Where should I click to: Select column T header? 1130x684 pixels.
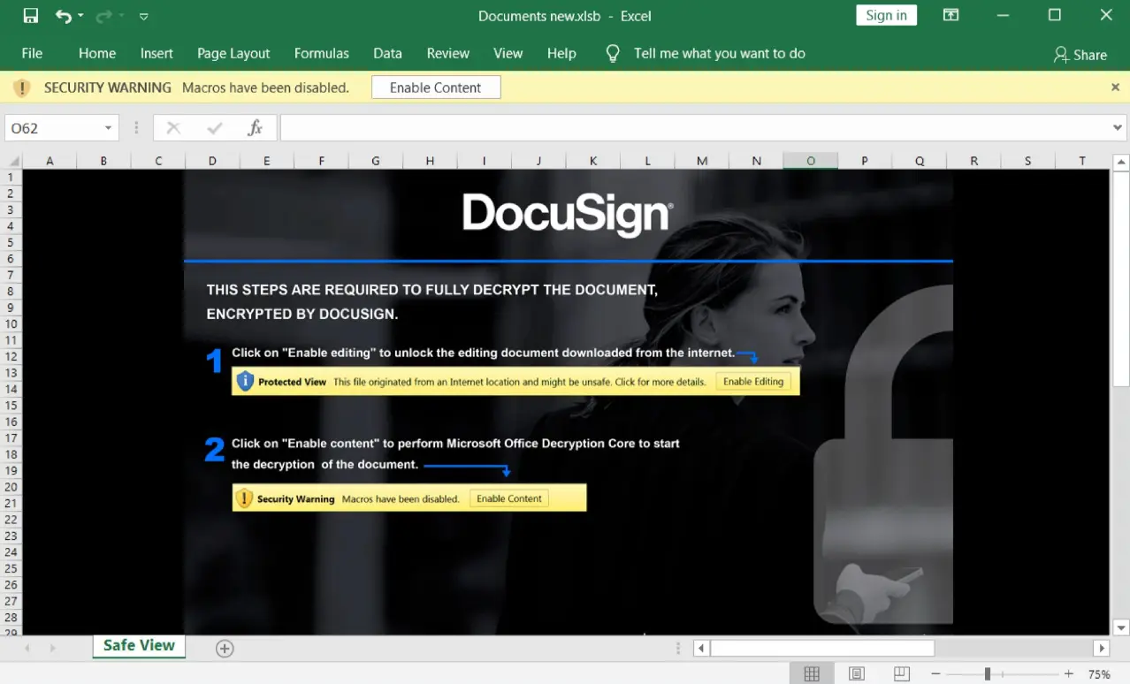(1082, 161)
